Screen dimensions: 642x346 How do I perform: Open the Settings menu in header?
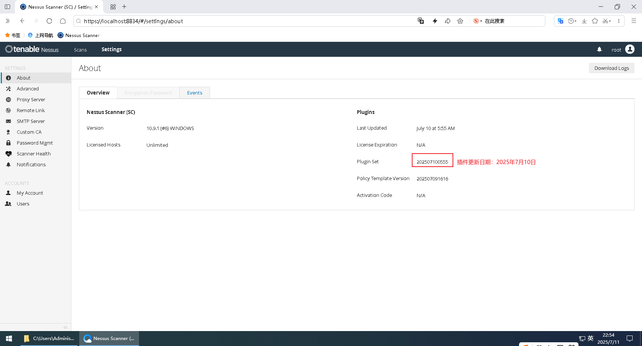pos(112,49)
